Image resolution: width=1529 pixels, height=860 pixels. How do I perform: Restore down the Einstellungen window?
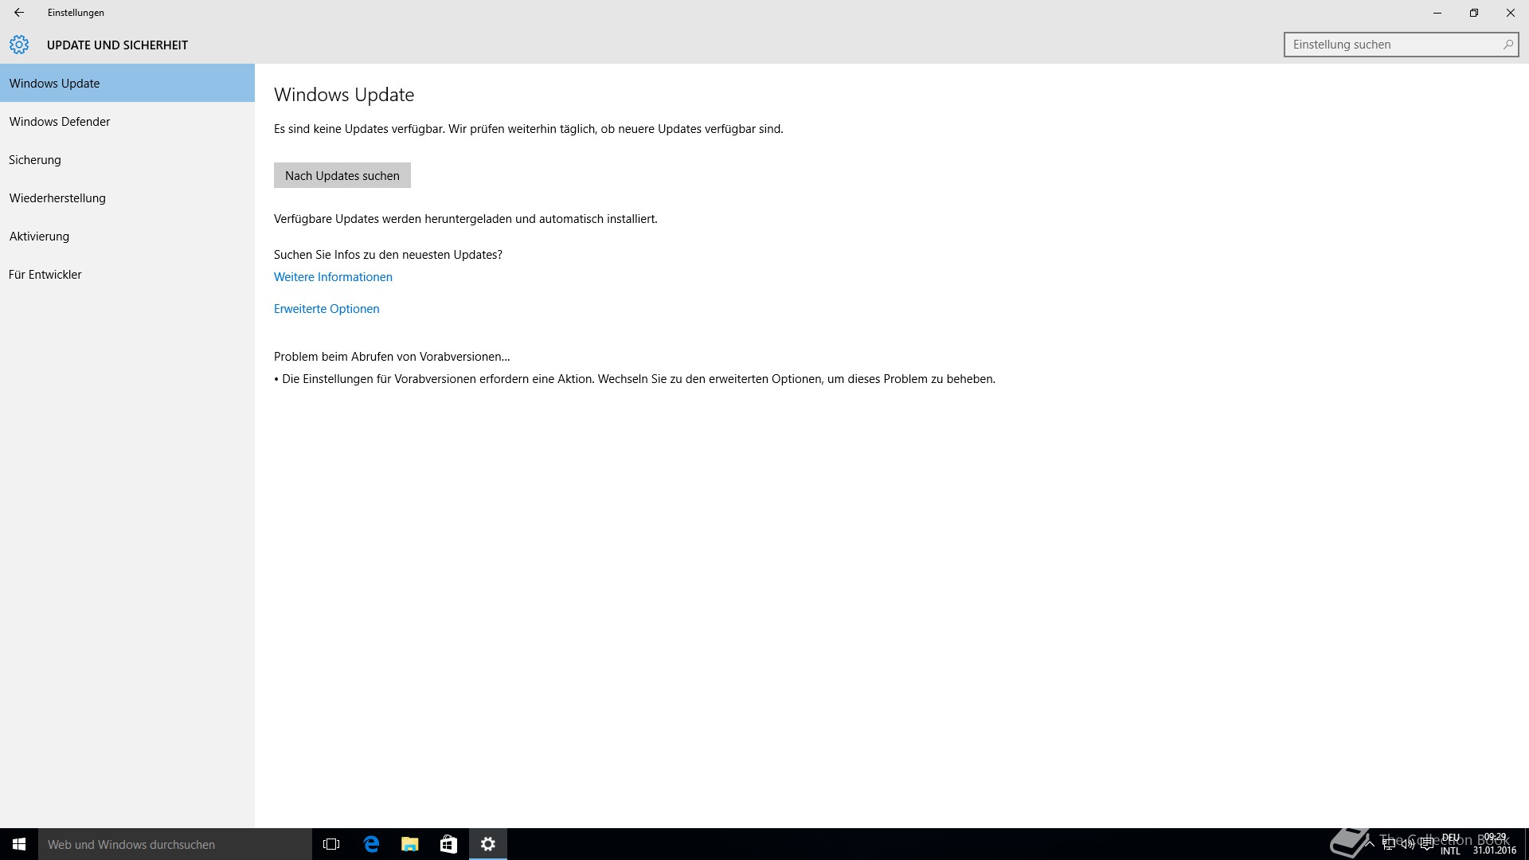tap(1474, 13)
